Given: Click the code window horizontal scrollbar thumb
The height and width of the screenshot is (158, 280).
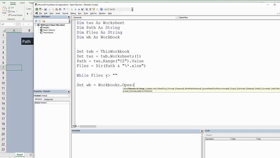Looking at the screenshot, I should 87,126.
